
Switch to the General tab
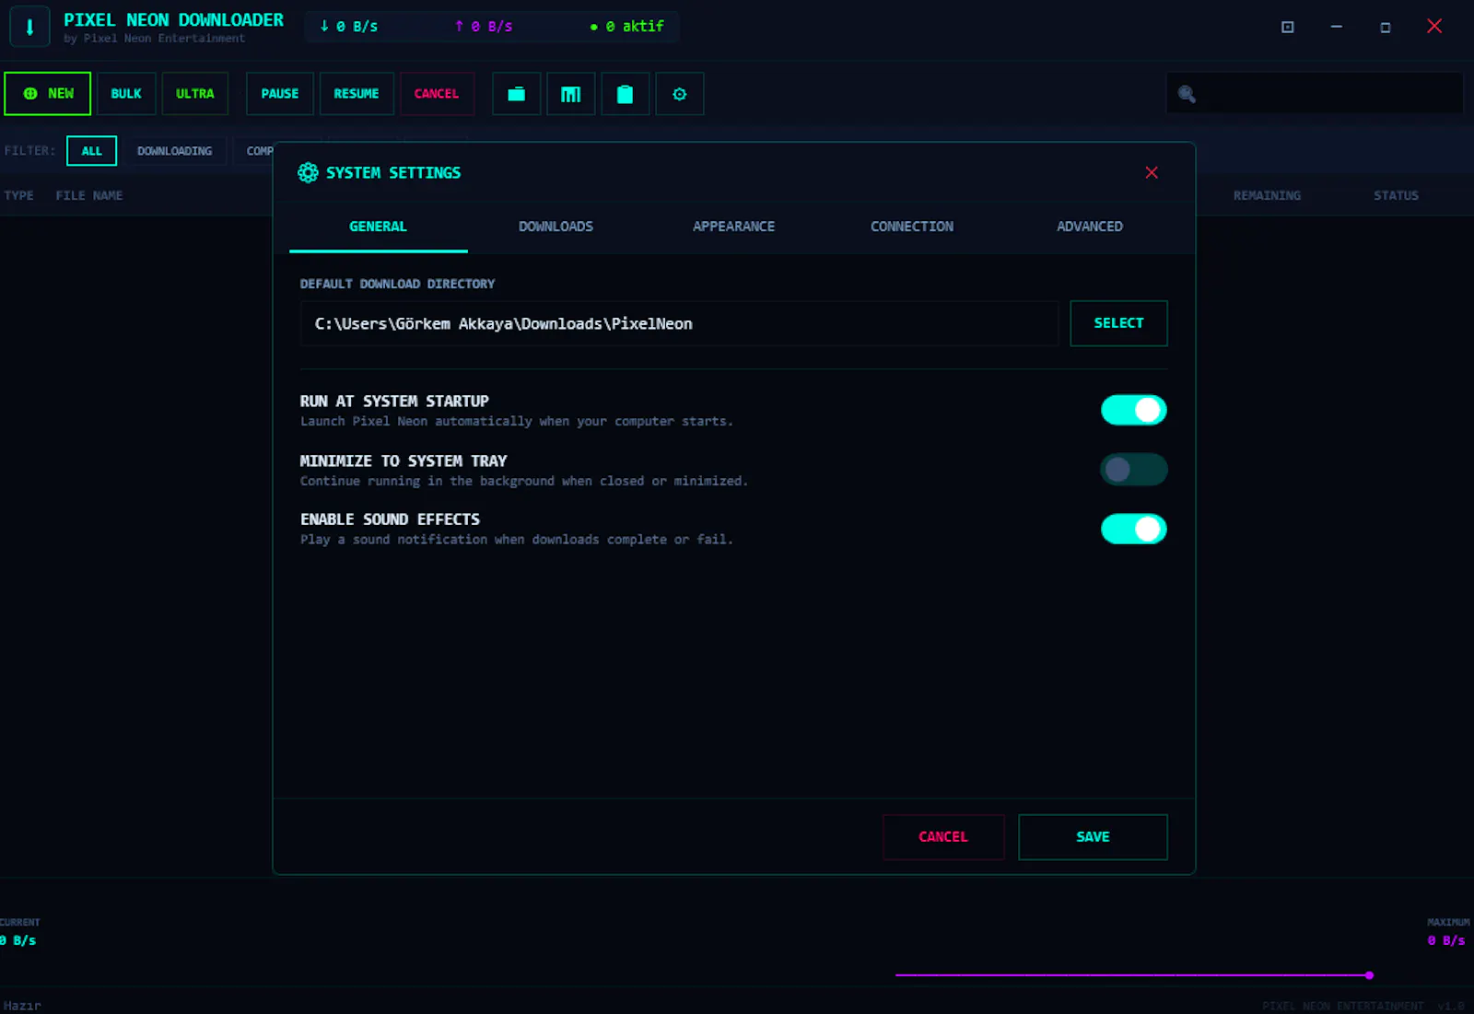pyautogui.click(x=378, y=227)
